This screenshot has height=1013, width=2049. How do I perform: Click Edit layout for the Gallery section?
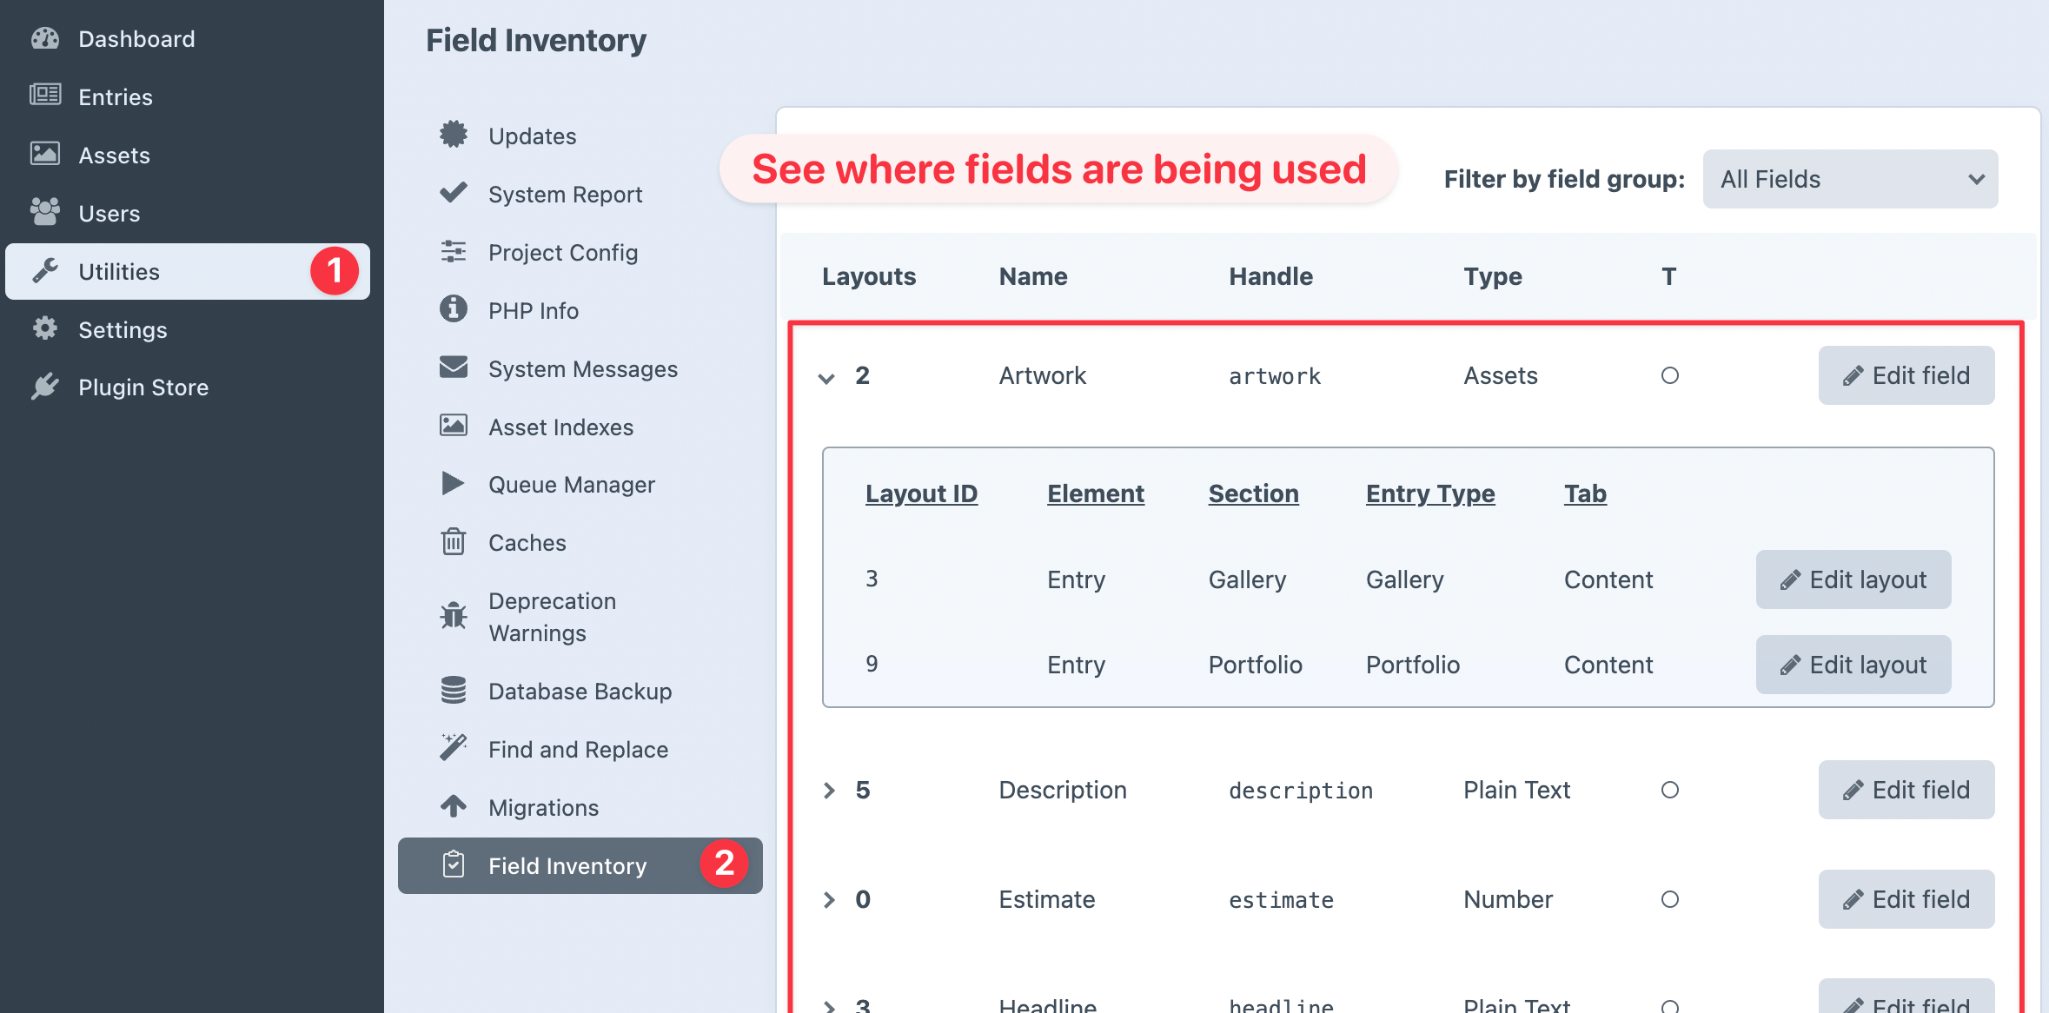pyautogui.click(x=1853, y=579)
